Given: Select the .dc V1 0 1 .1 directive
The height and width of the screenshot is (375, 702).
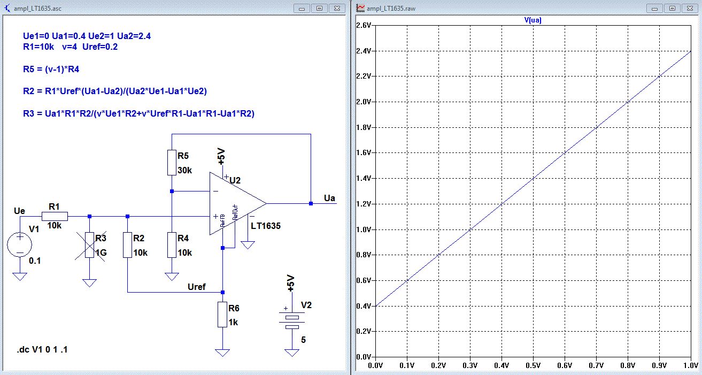Looking at the screenshot, I should (x=42, y=349).
